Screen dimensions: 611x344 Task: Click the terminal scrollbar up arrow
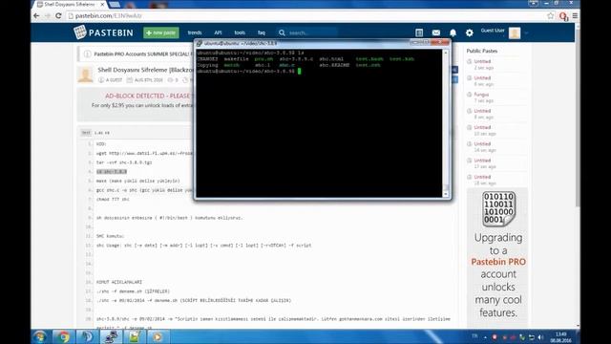(446, 53)
